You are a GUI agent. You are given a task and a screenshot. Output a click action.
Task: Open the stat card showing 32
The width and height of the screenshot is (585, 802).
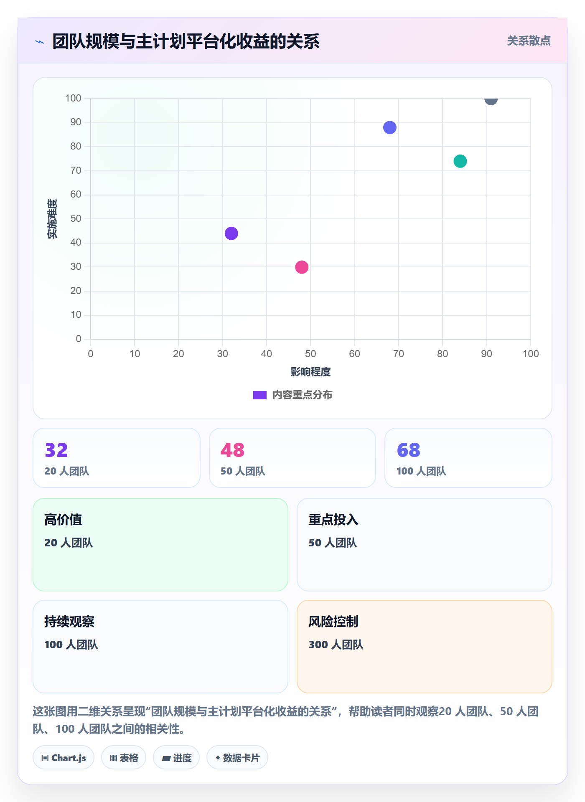[117, 458]
